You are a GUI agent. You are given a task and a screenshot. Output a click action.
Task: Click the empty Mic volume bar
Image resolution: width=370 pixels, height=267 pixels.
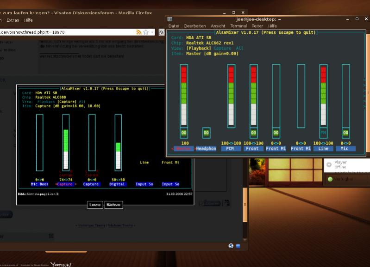[x=346, y=96]
